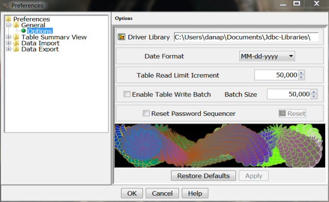Click the General folder icon in tree
This screenshot has height=202, width=329.
point(17,25)
